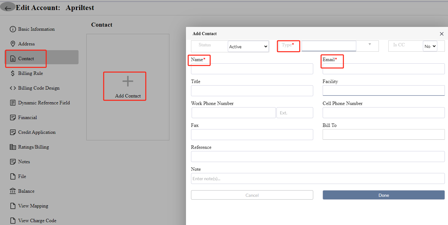Image resolution: width=448 pixels, height=225 pixels.
Task: Click the Basic Information info icon
Action: click(13, 29)
